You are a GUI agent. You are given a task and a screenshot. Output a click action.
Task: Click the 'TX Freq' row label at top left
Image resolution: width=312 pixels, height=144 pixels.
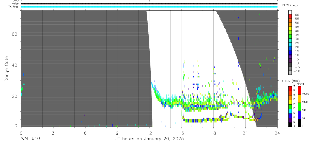13,7
